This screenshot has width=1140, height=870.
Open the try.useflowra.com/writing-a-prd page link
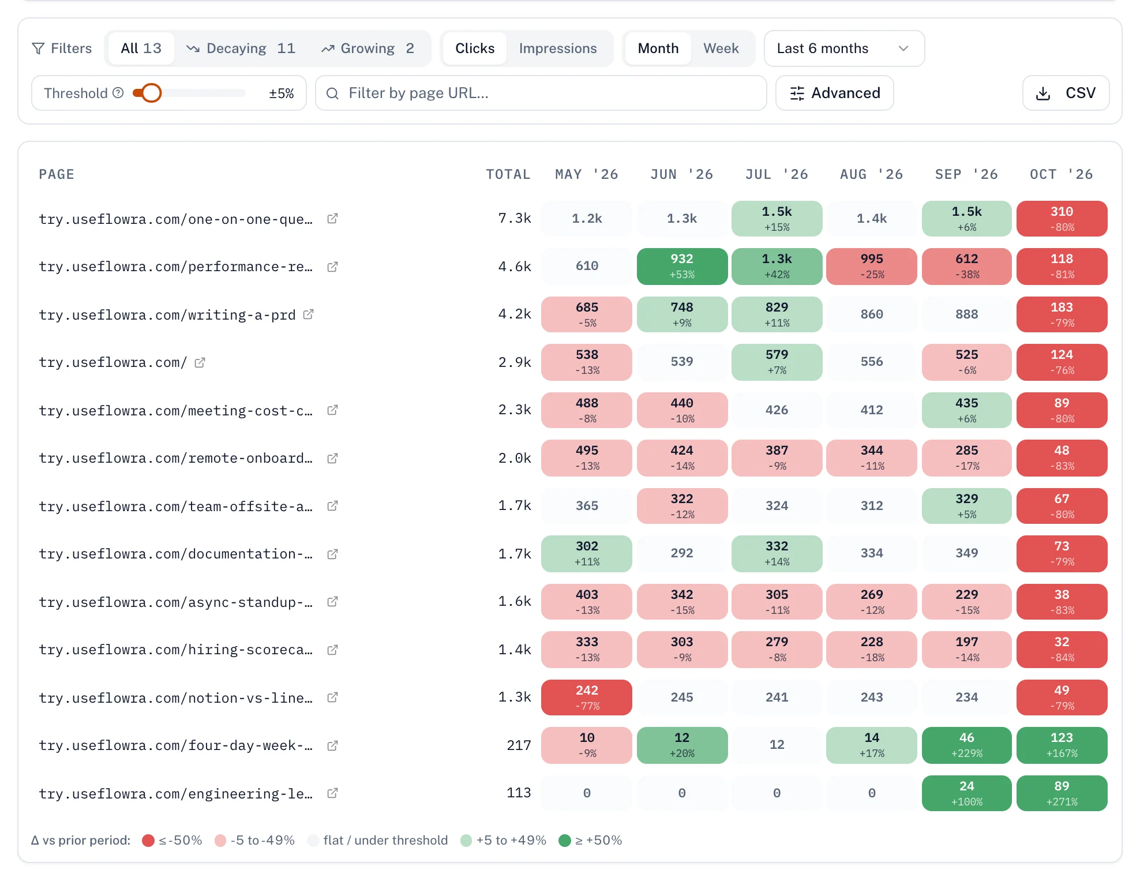tap(167, 315)
